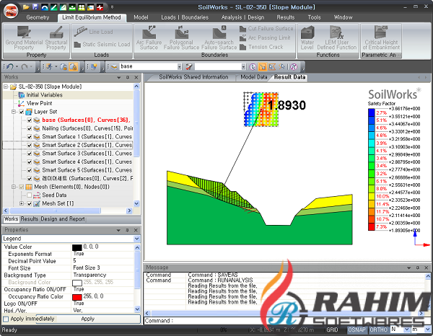Click the Apply button in Properties
The image size is (433, 336).
(87, 318)
